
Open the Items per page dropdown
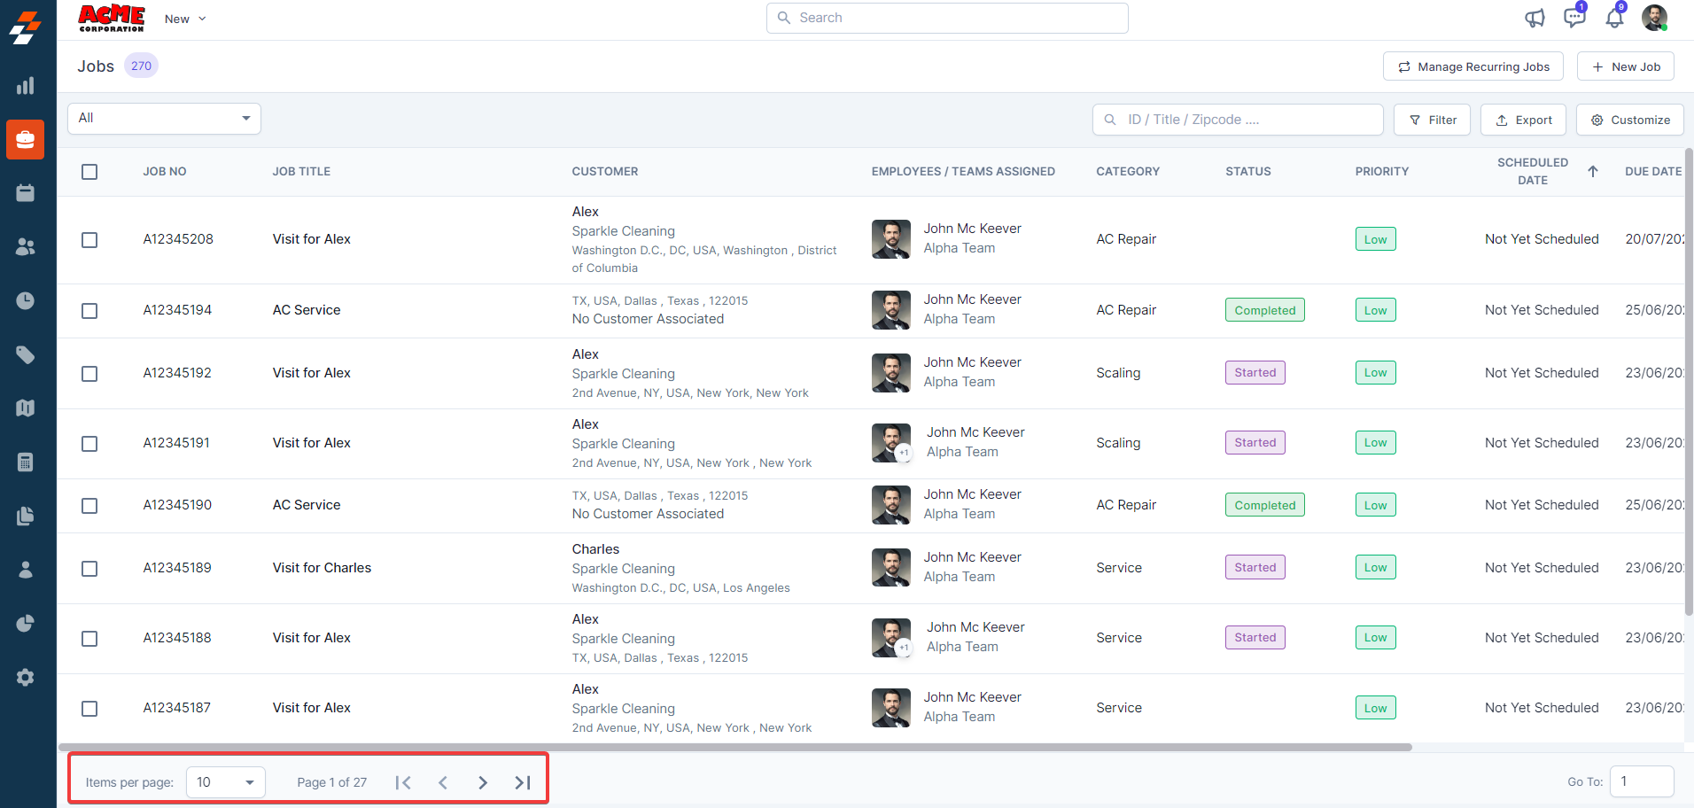click(x=225, y=782)
